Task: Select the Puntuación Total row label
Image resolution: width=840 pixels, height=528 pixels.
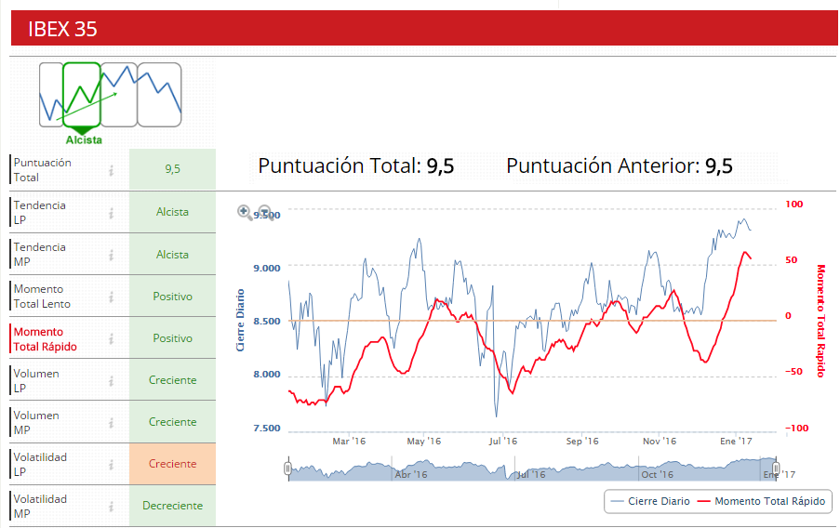Action: 42,170
